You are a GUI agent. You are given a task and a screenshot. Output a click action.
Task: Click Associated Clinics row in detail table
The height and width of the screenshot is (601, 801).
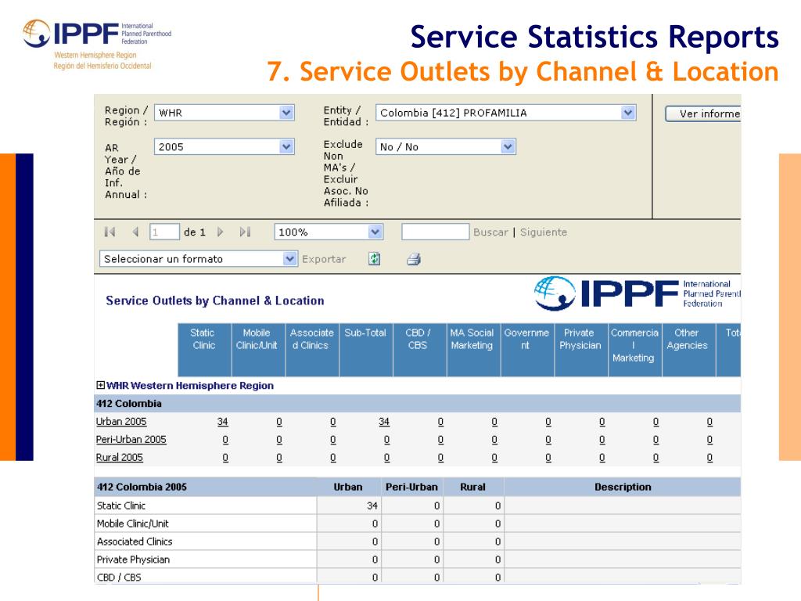coord(418,542)
